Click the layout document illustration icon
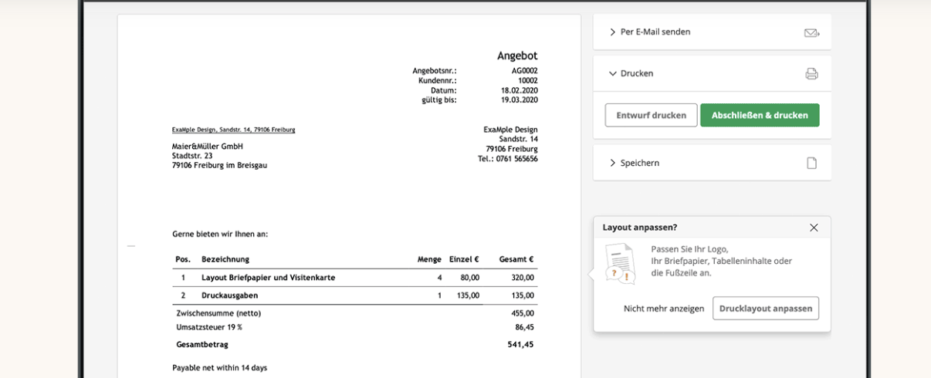 619,264
